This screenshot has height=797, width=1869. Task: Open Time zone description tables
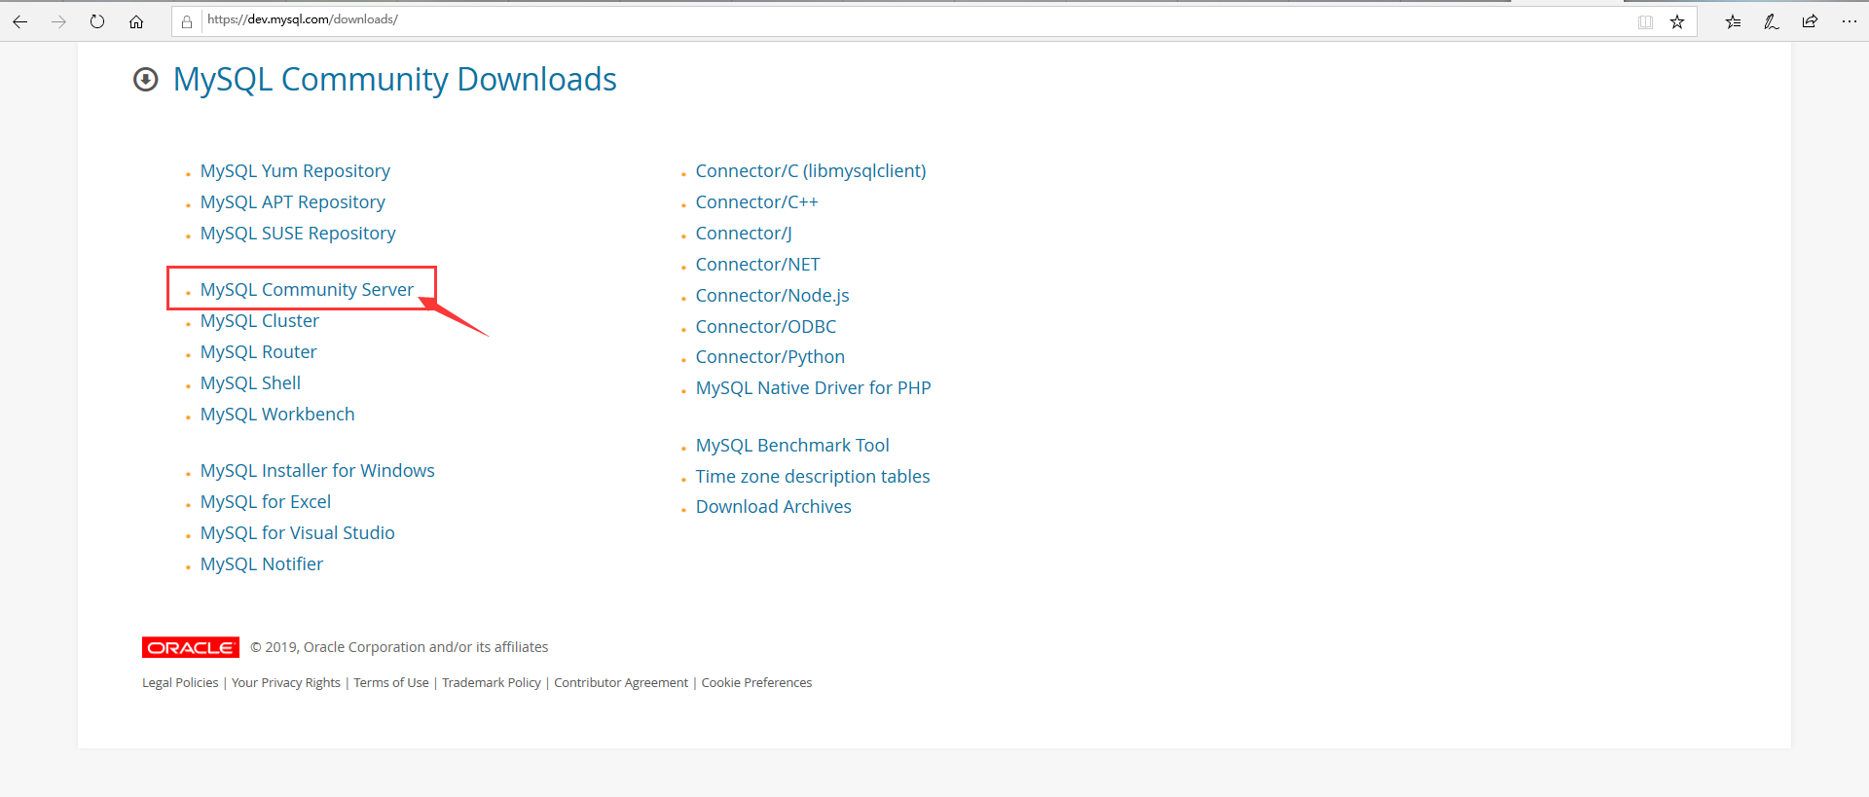(x=813, y=477)
